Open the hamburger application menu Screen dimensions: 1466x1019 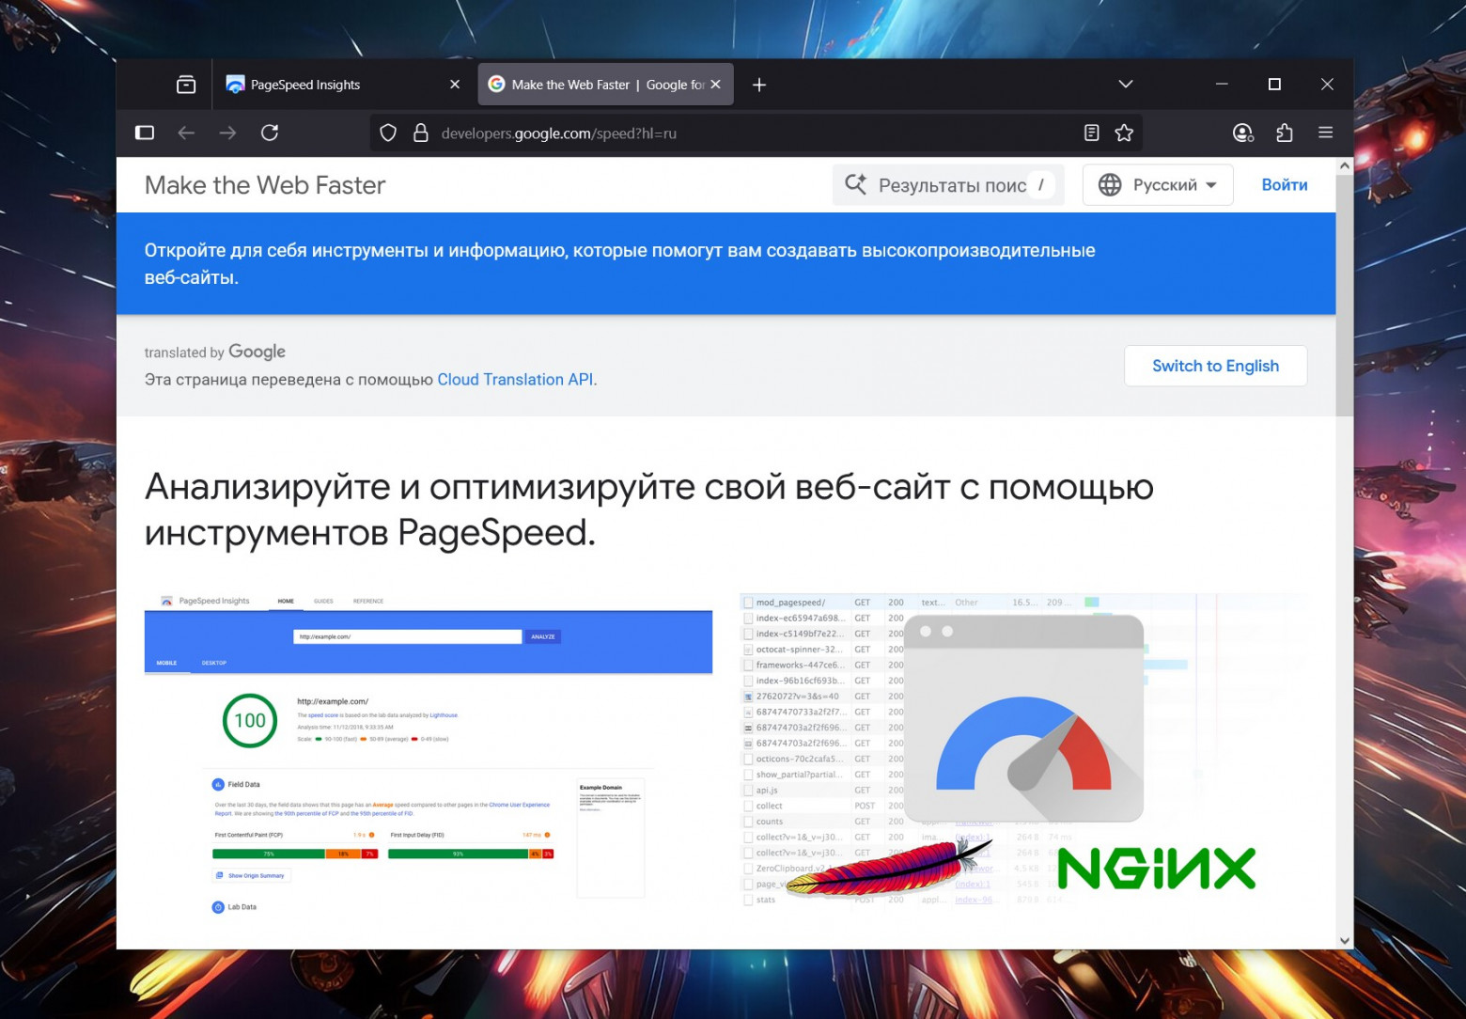(x=1326, y=133)
